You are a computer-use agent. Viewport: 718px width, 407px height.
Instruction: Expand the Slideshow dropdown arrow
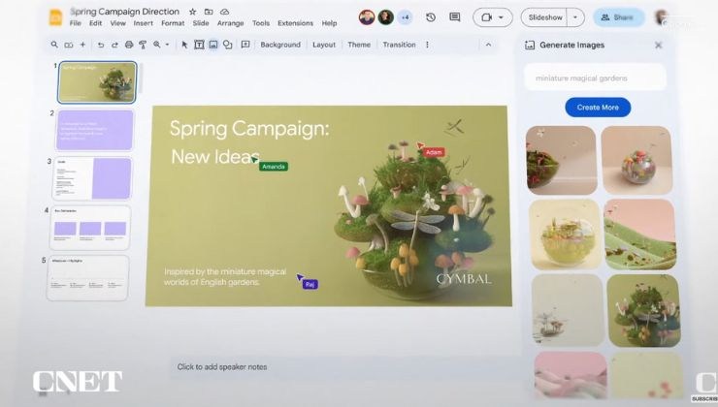tap(576, 17)
